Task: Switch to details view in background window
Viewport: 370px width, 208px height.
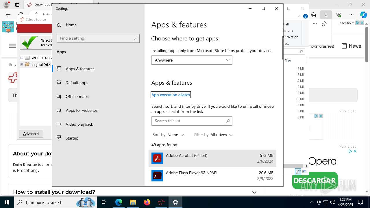Action: (298, 172)
